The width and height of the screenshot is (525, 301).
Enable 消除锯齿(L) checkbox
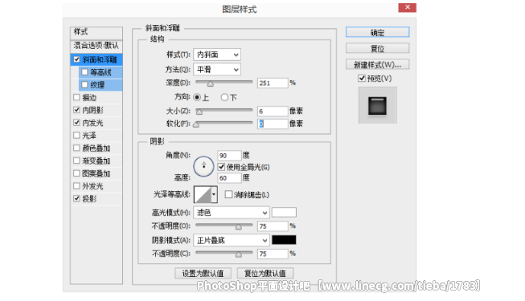(228, 194)
